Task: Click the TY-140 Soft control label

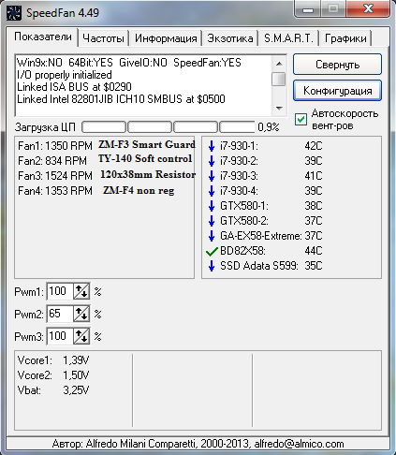Action: point(145,158)
